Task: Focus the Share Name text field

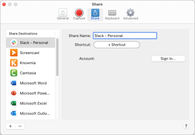Action: click(125, 36)
